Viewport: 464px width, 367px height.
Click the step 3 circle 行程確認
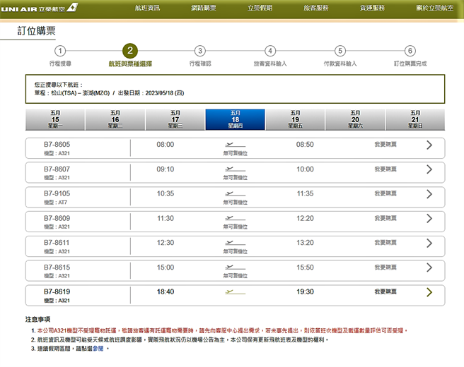(200, 51)
